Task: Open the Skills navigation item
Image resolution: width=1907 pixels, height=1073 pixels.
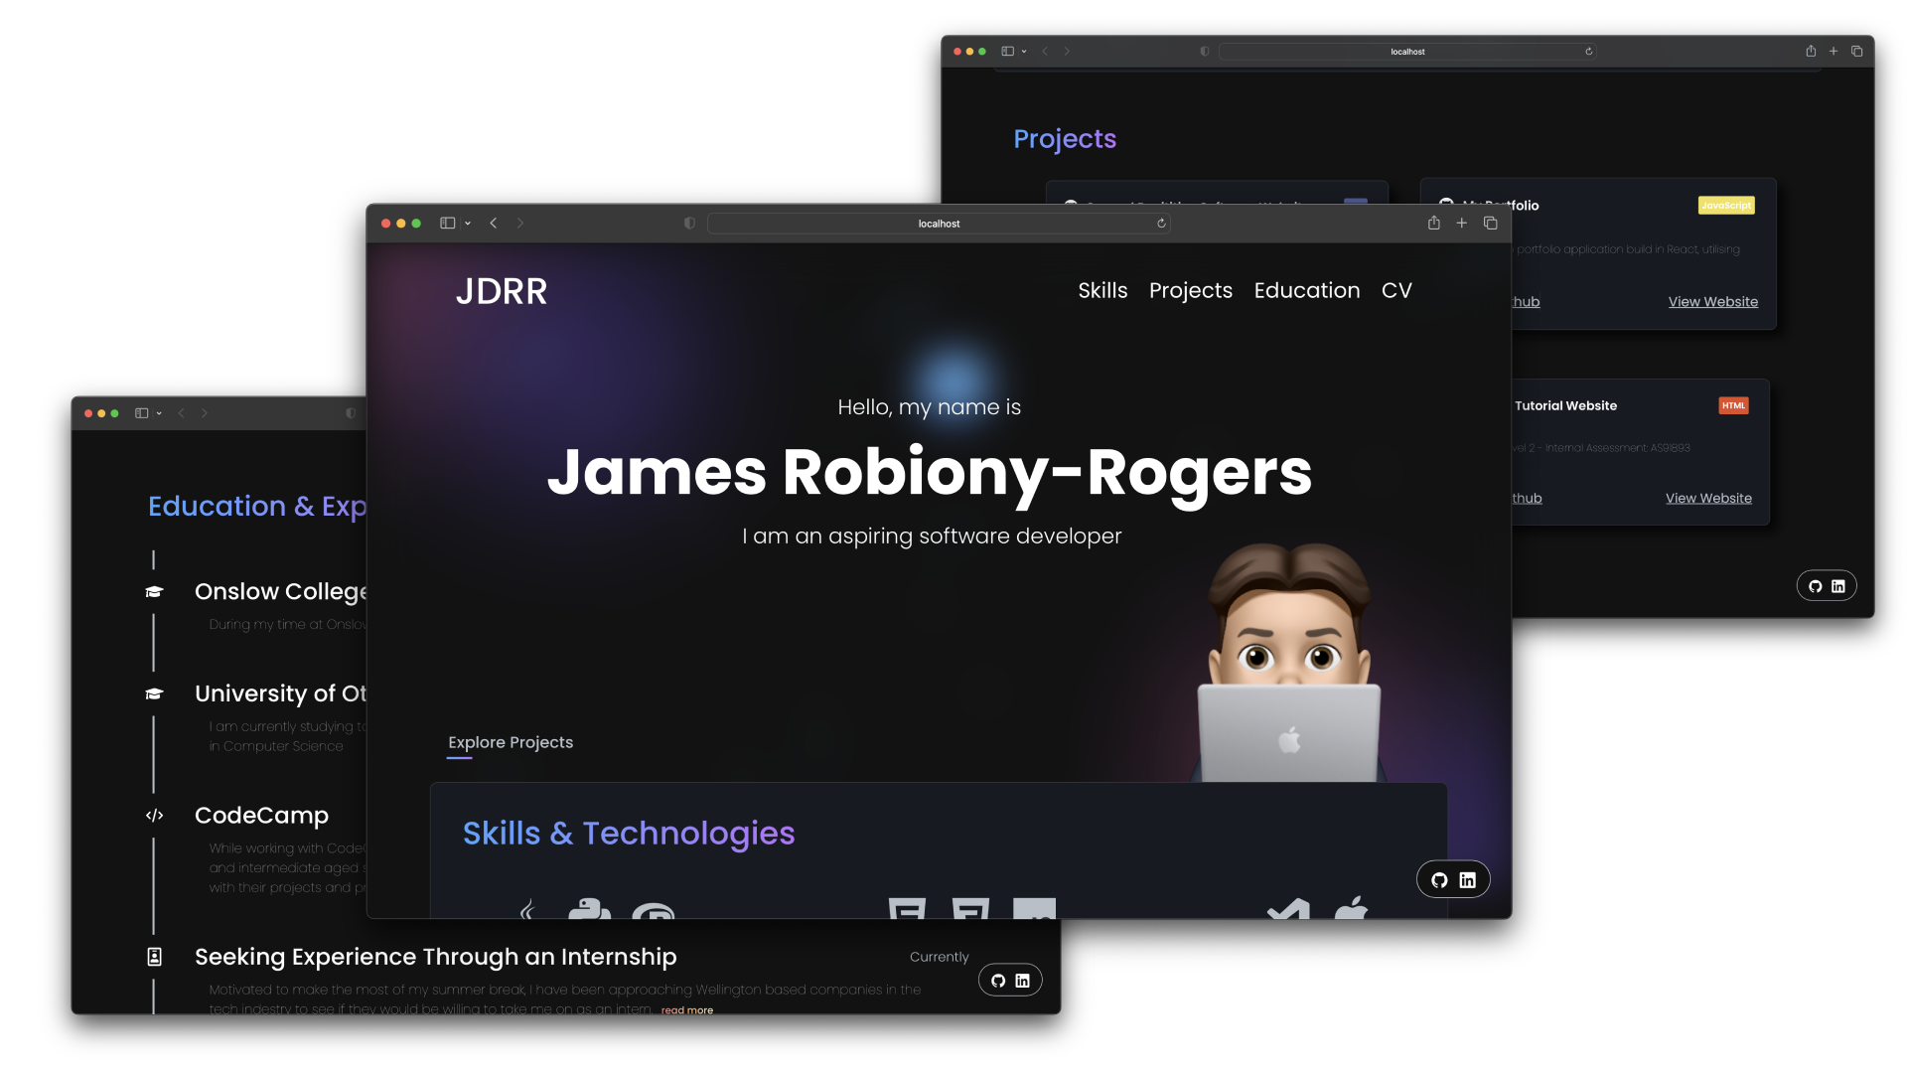Action: pos(1102,290)
